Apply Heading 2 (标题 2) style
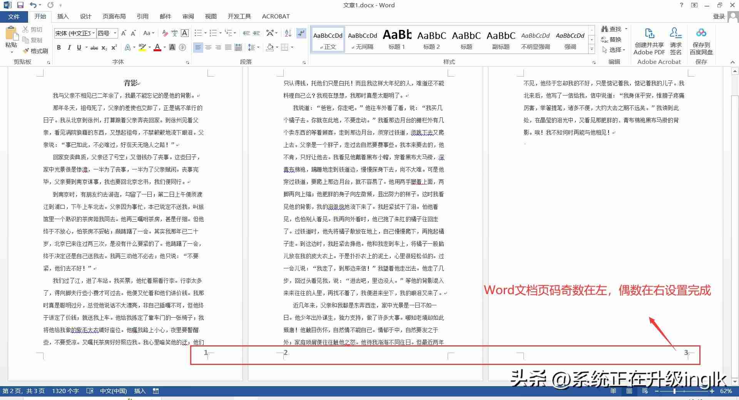Image resolution: width=739 pixels, height=400 pixels. click(431, 40)
